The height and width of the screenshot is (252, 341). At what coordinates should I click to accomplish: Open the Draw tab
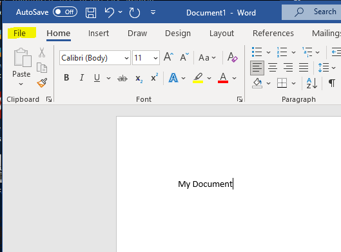[x=137, y=34]
